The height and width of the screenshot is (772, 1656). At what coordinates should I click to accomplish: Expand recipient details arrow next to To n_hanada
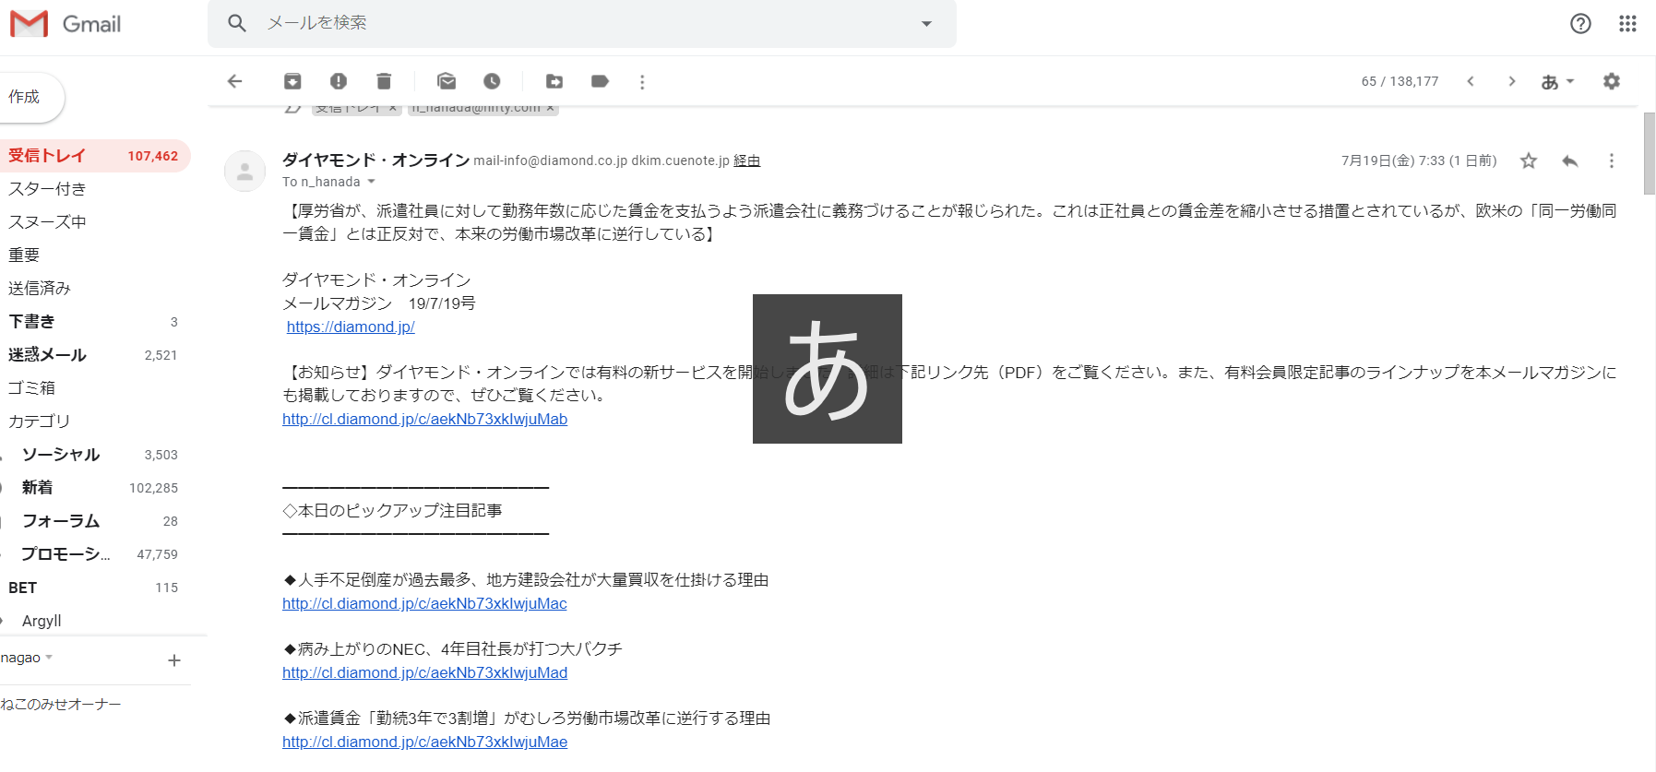(x=372, y=182)
